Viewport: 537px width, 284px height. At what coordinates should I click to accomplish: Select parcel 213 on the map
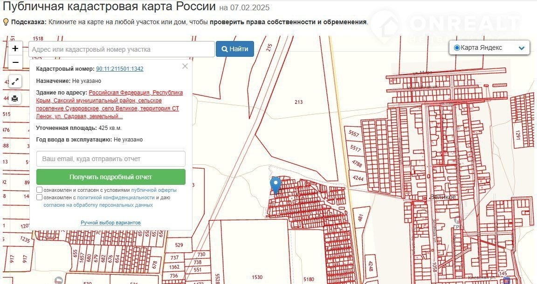pyautogui.click(x=298, y=102)
